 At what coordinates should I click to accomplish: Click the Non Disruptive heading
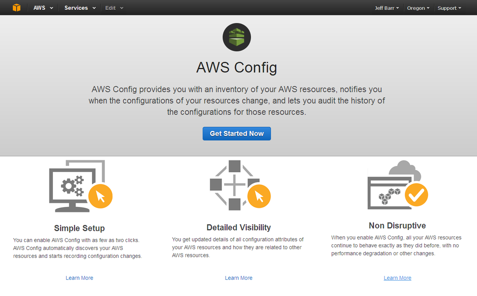pos(397,226)
